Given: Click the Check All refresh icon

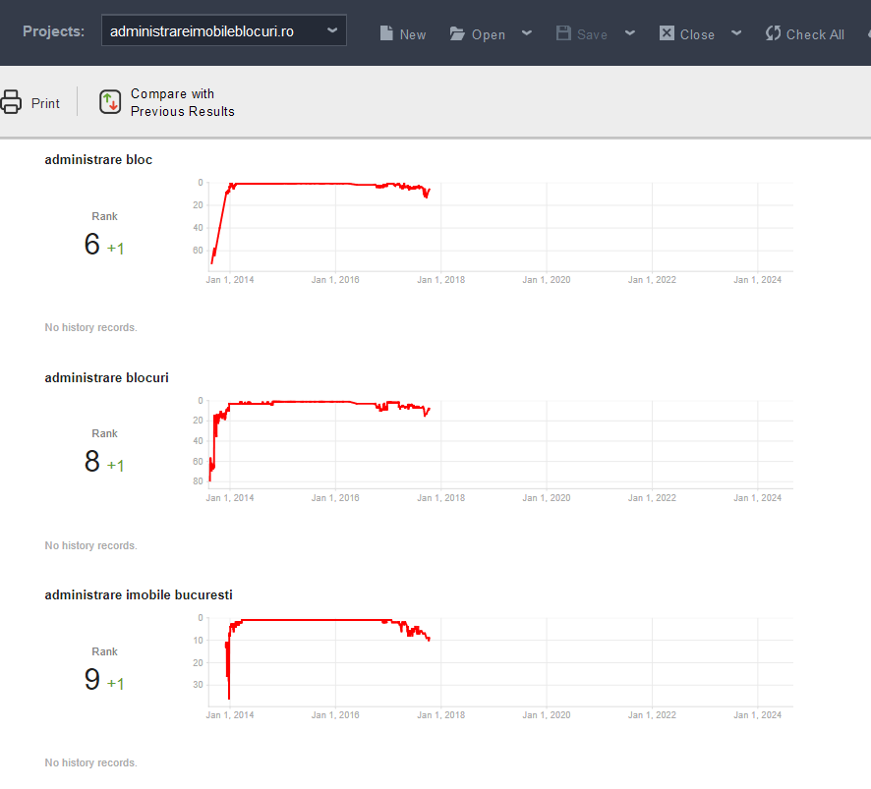Looking at the screenshot, I should click(773, 32).
